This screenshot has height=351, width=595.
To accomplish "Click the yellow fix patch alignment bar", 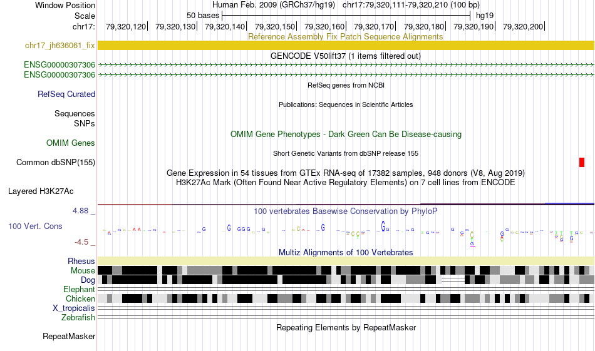I will tap(346, 46).
